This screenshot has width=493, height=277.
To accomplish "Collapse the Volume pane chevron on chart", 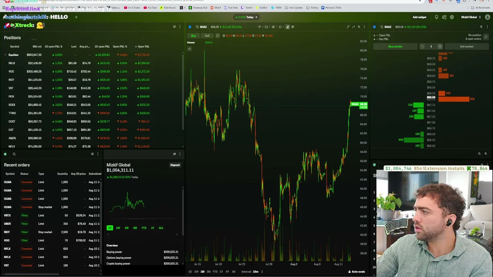I will click(189, 49).
